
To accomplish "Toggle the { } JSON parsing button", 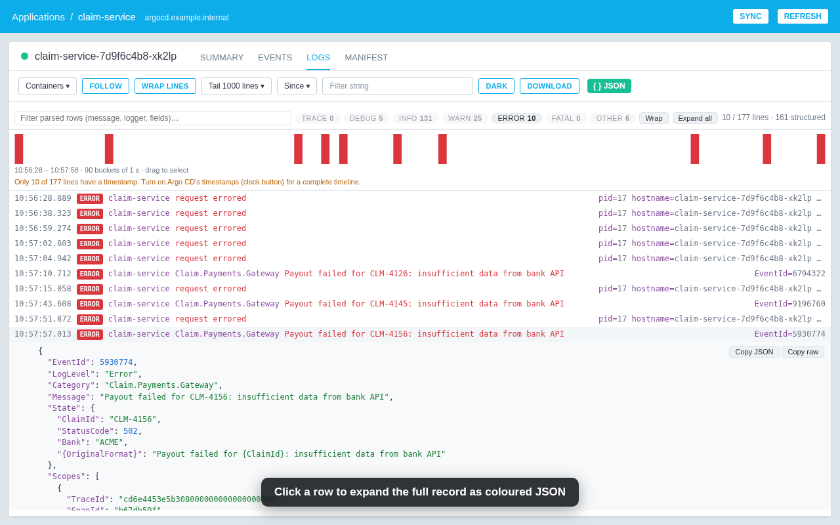I will 609,86.
